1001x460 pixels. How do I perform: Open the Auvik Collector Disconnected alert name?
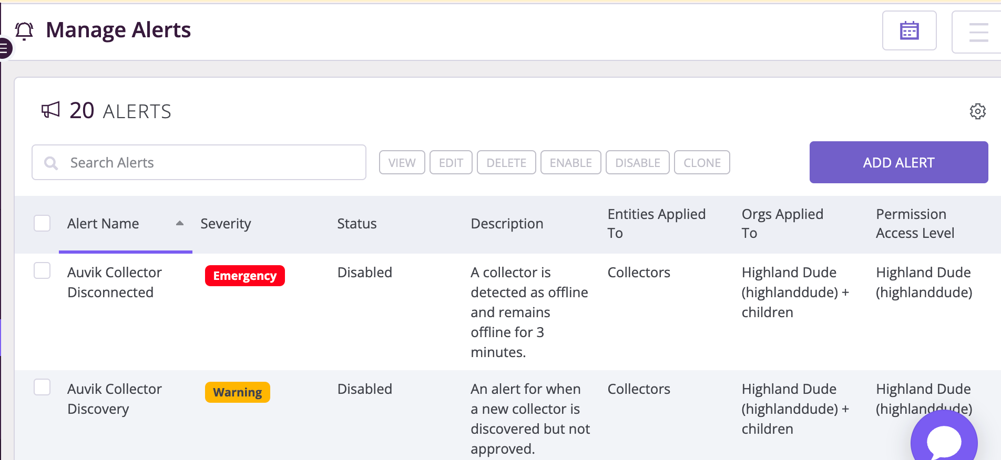pos(115,283)
